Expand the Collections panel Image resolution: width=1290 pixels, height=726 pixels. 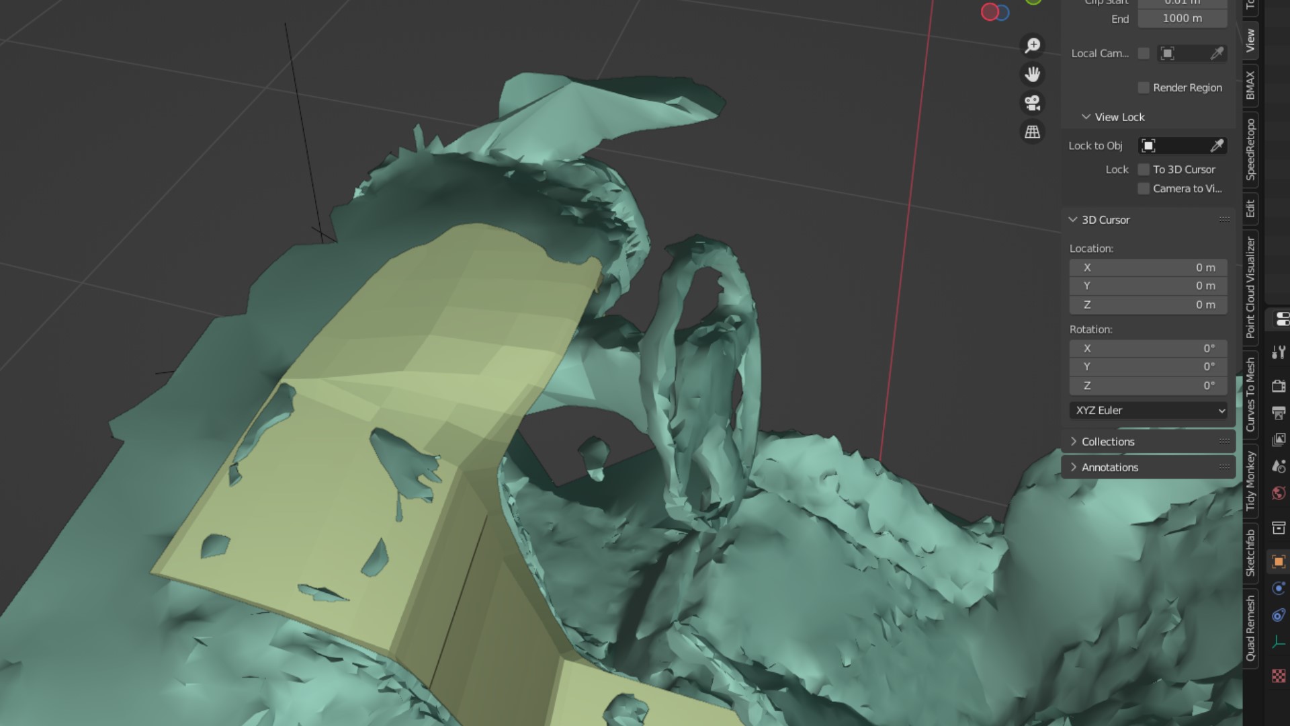[1108, 442]
